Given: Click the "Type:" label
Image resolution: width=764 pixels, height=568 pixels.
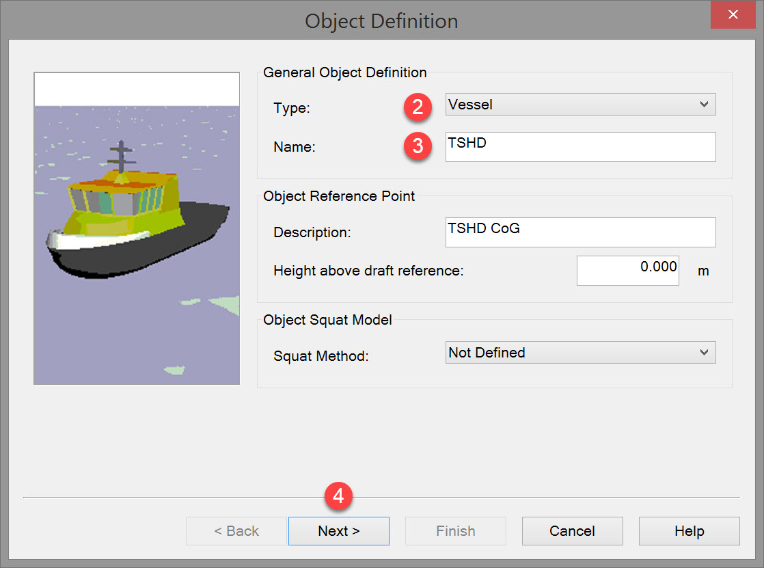Looking at the screenshot, I should 291,107.
